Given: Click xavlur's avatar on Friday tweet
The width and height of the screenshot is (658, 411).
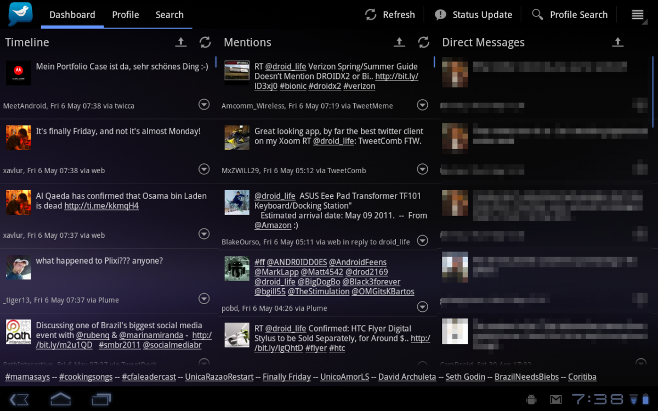Looking at the screenshot, I should [x=18, y=138].
